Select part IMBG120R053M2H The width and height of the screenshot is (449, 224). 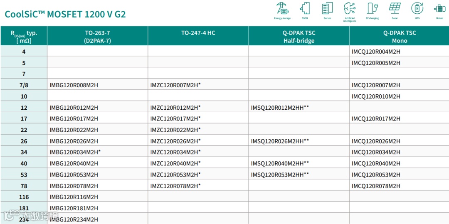point(74,175)
